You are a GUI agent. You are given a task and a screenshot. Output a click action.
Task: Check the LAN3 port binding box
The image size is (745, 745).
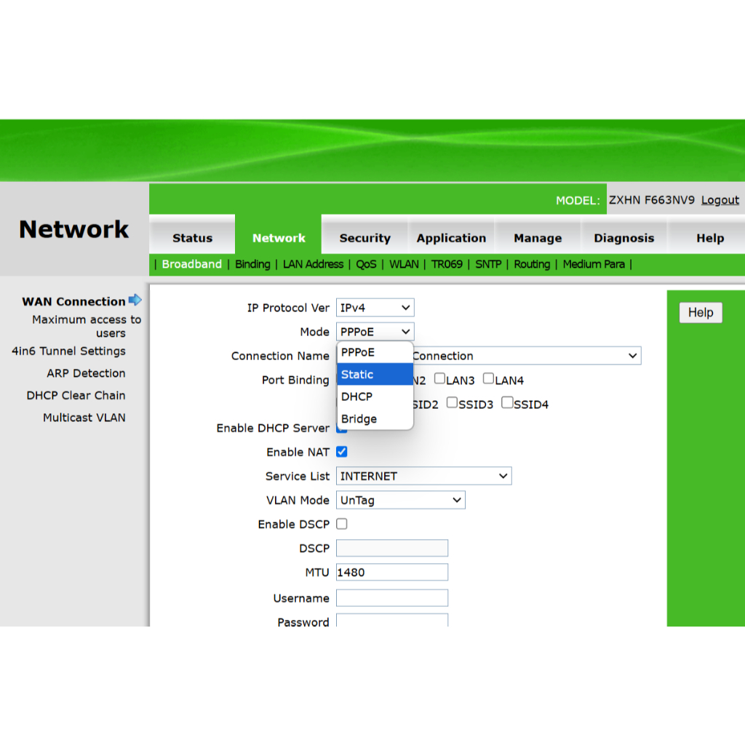(x=439, y=379)
